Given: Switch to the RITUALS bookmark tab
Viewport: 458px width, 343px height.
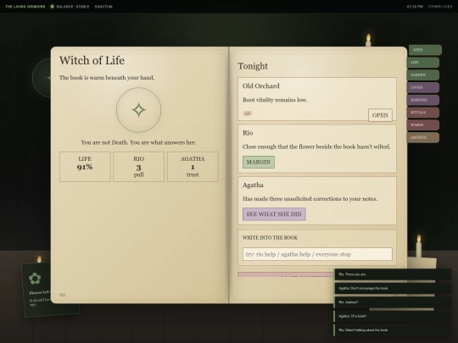Looking at the screenshot, I should [423, 113].
